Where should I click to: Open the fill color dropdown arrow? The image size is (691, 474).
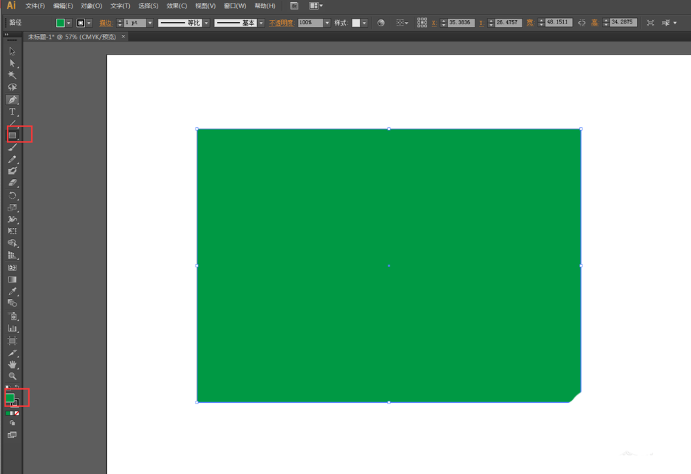(x=68, y=23)
